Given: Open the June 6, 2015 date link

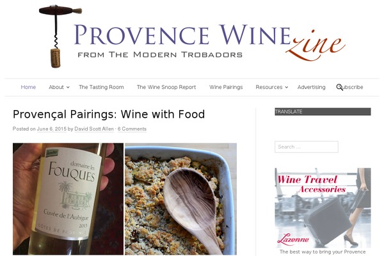Looking at the screenshot, I should click(52, 129).
